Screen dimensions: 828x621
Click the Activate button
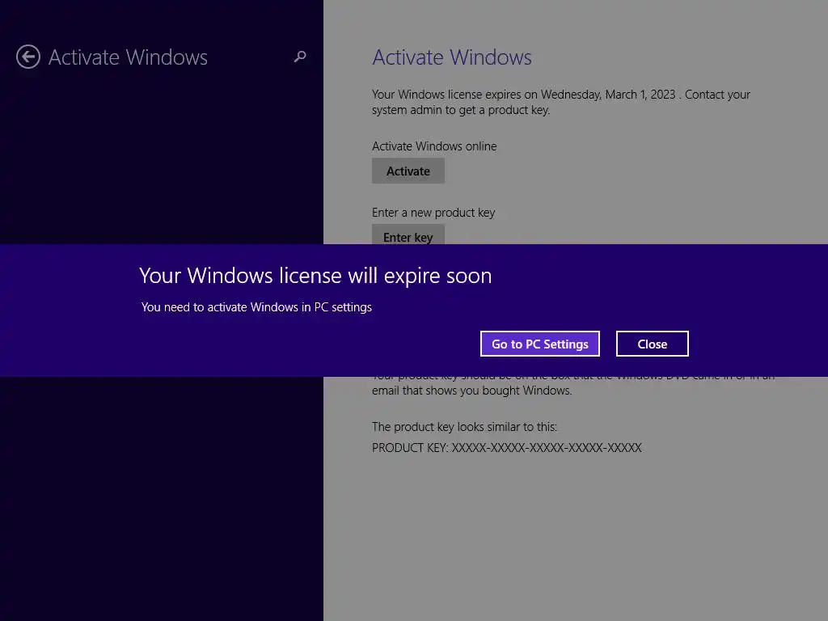click(x=408, y=171)
